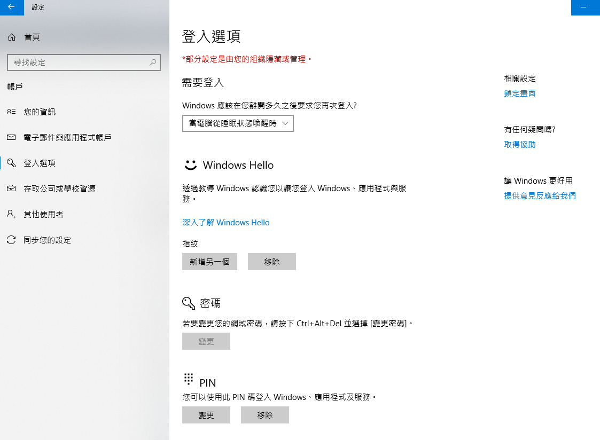Click the key icon for 登入選項
This screenshot has width=600, height=440.
[11, 163]
